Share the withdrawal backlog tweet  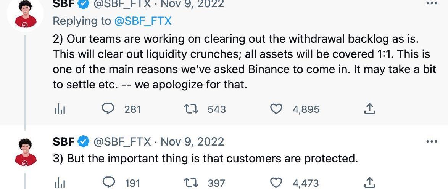369,109
